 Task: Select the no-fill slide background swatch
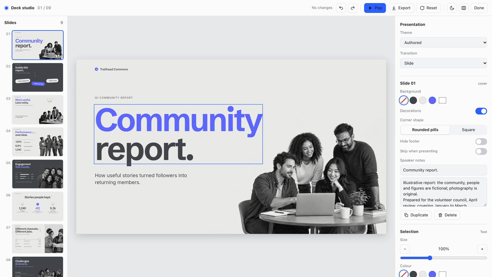pos(404,100)
